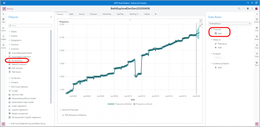This screenshot has height=127, width=260.
Task: Select the Network analysis object
Action: coord(17,64)
